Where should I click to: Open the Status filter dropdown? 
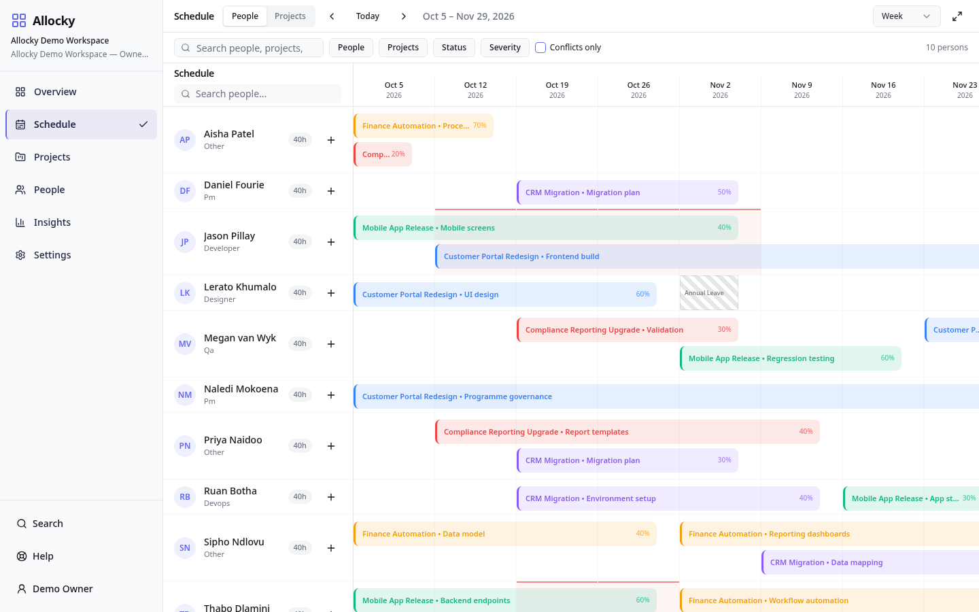point(454,48)
